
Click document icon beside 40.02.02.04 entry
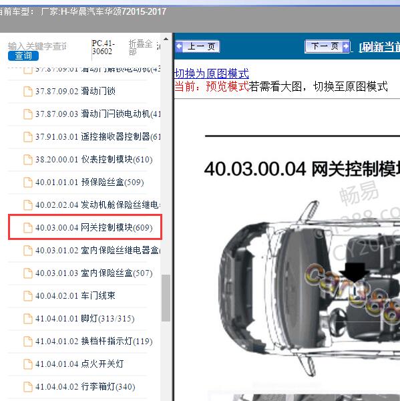point(28,205)
